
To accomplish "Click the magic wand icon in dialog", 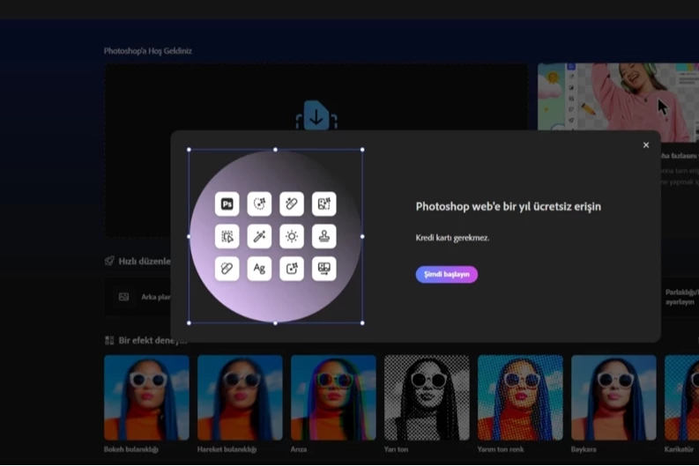I will [x=259, y=236].
